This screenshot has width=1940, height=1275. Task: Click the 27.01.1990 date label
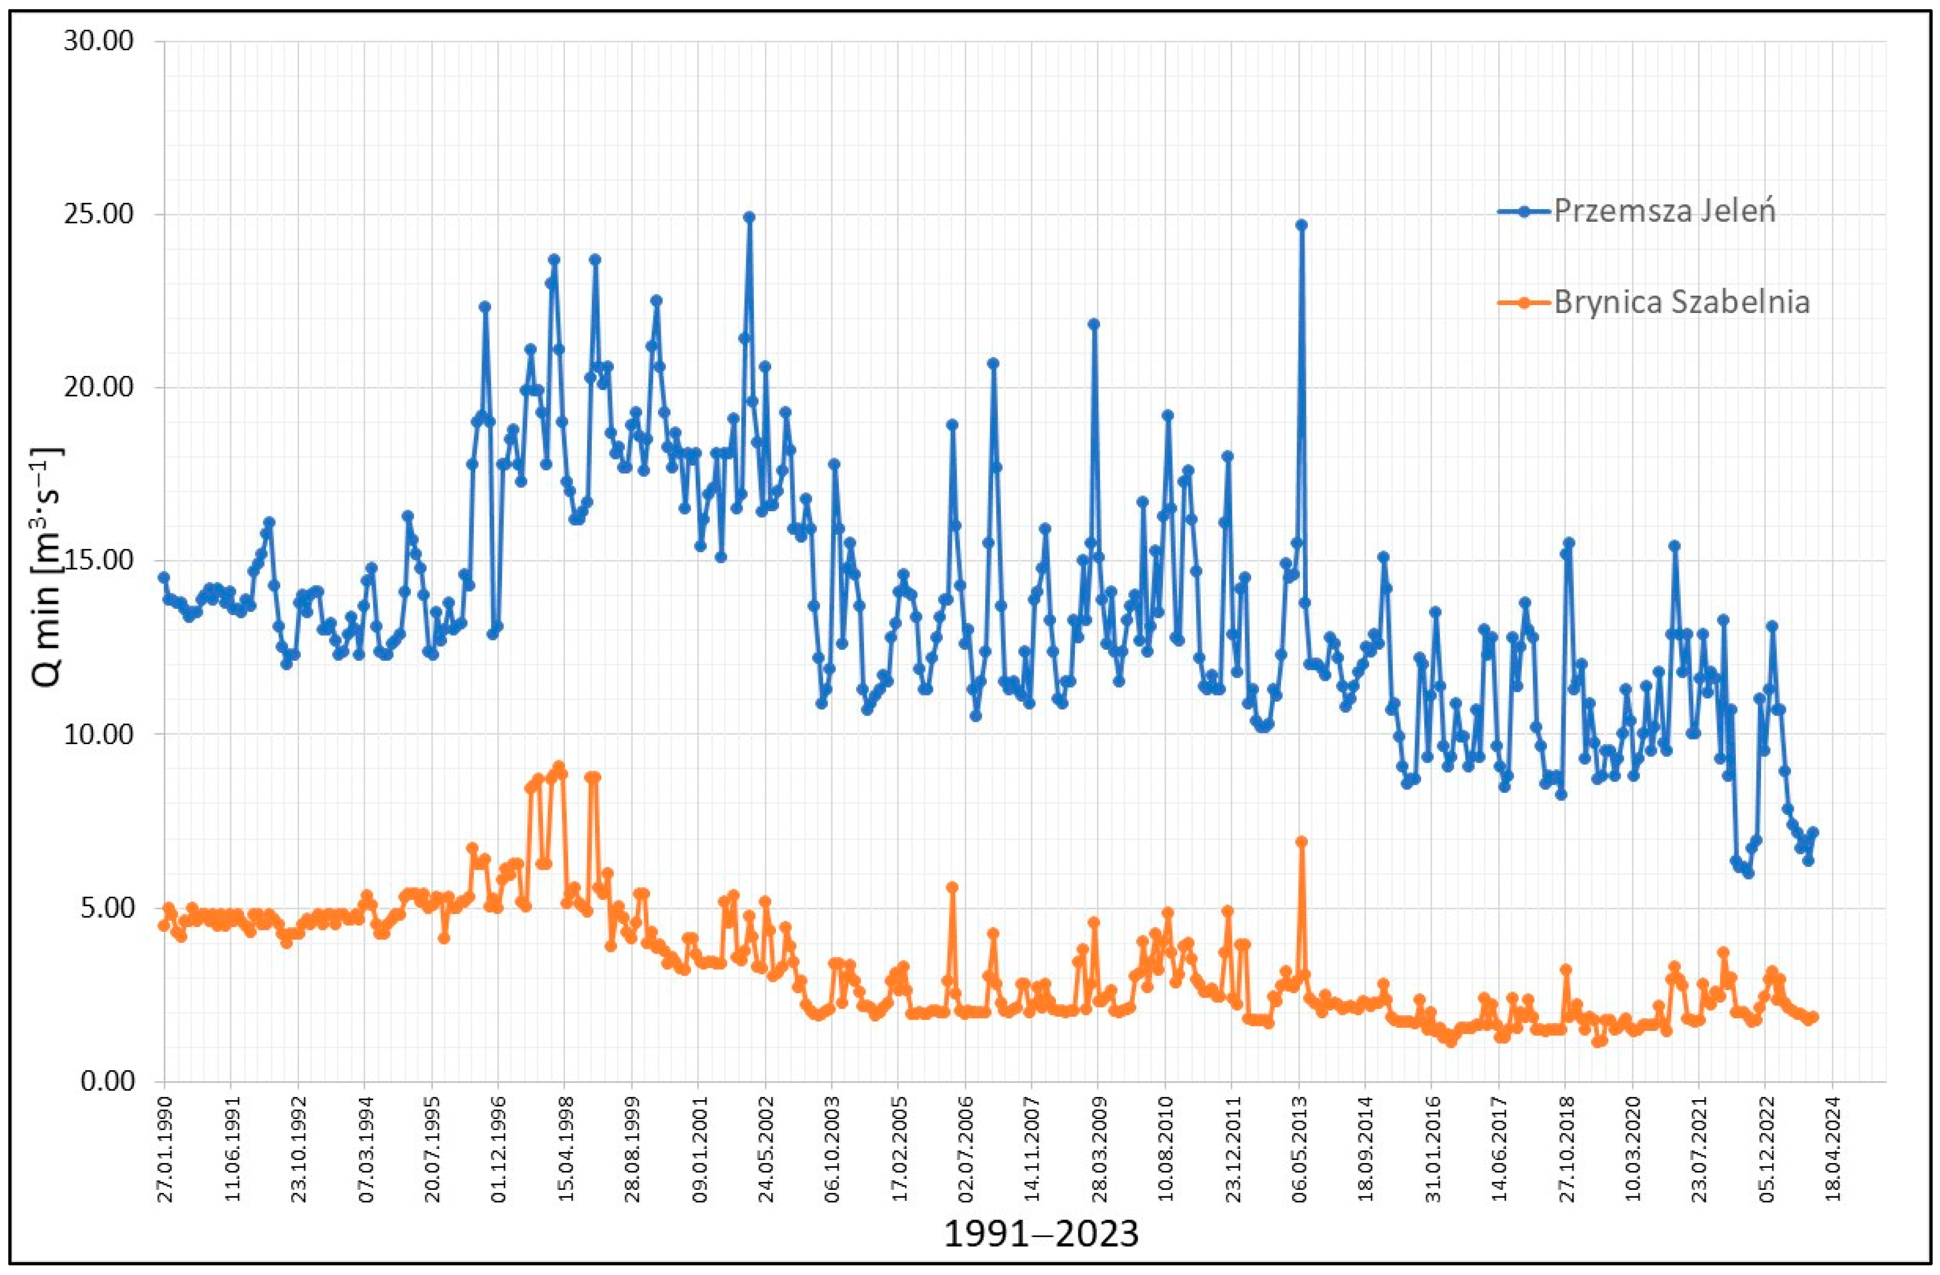[164, 1148]
